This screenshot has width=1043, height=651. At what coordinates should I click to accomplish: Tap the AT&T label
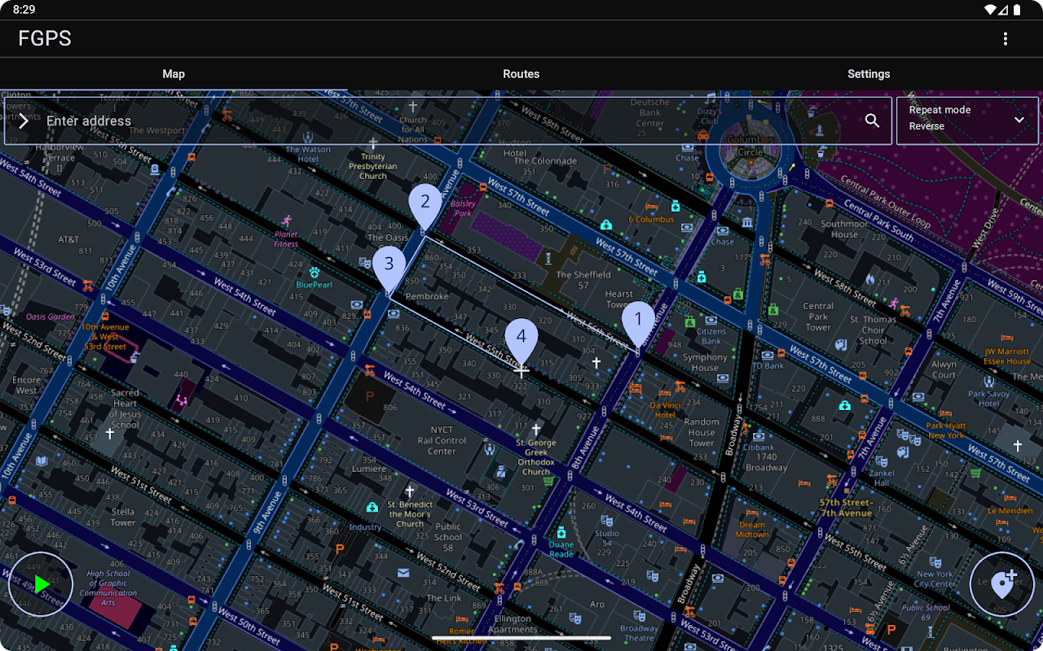68,240
